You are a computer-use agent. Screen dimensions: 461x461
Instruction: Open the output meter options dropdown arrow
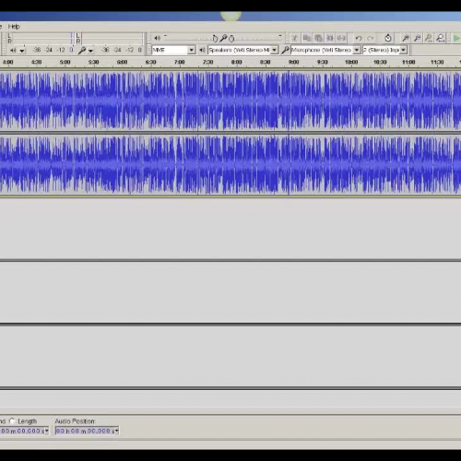pos(22,51)
